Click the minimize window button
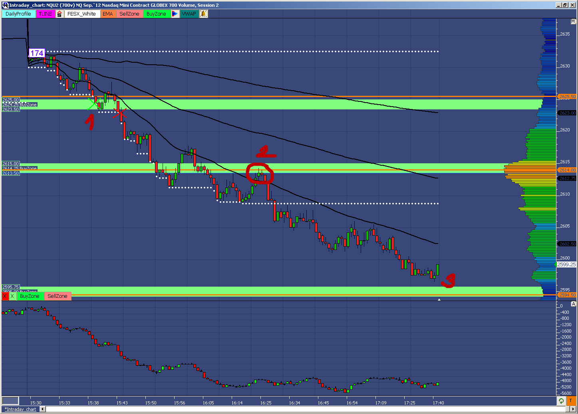This screenshot has height=414, width=578. (558, 5)
